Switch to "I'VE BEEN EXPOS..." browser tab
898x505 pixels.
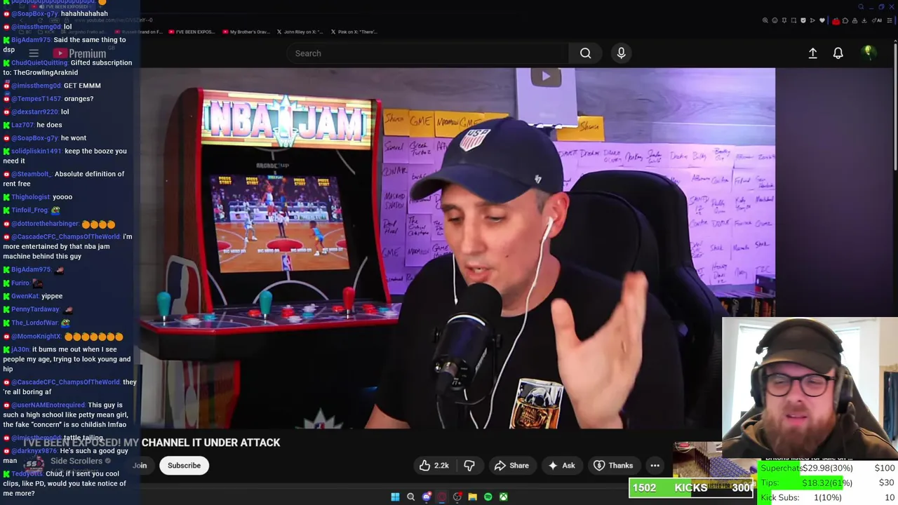192,32
